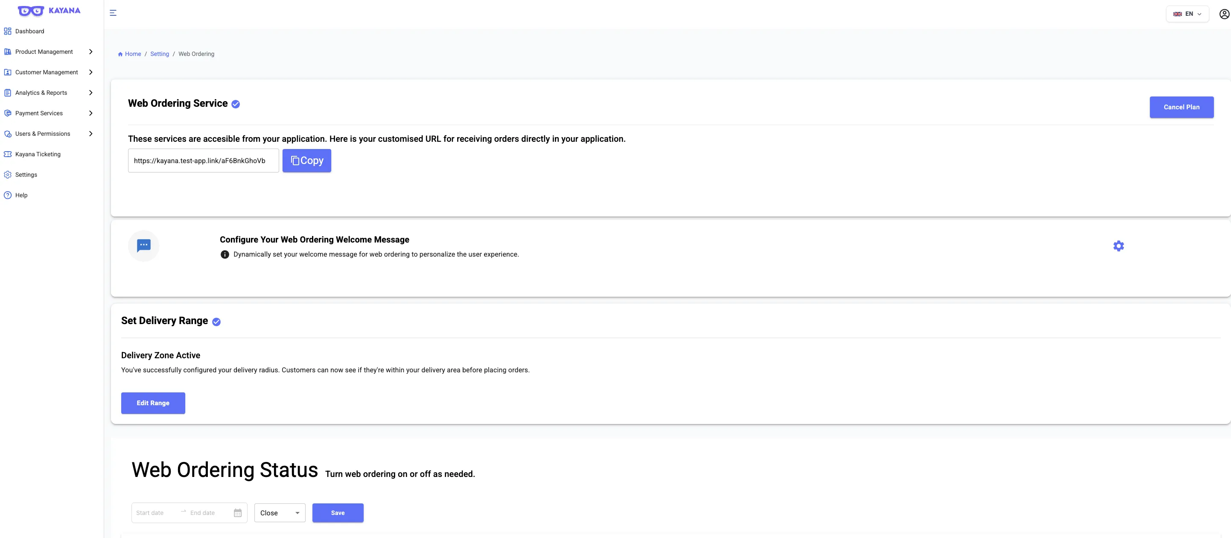This screenshot has height=538, width=1231.
Task: Click the Dashboard grid icon
Action: coord(8,31)
